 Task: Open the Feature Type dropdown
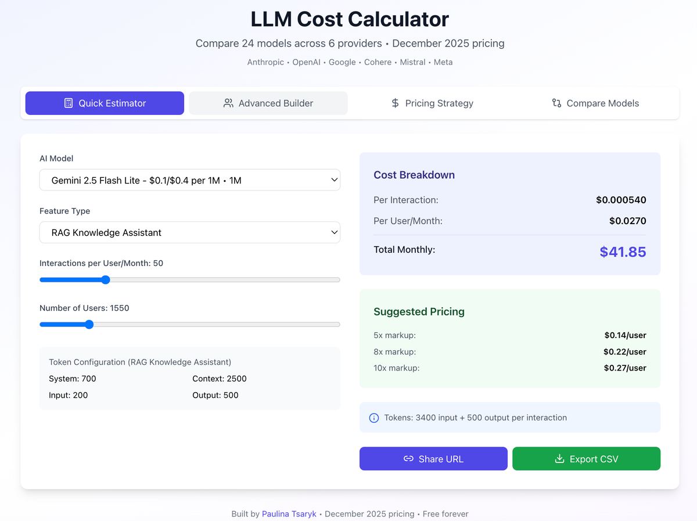pyautogui.click(x=190, y=232)
